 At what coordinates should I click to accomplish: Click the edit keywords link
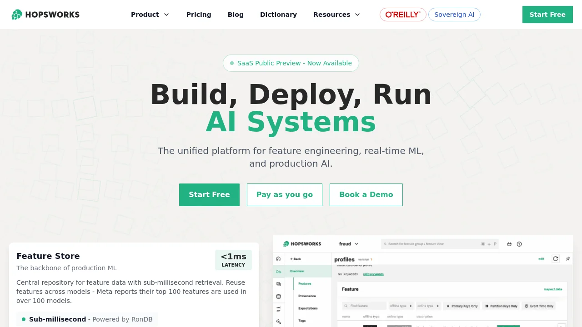[x=373, y=274]
